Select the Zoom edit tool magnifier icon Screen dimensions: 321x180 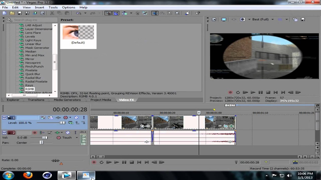tap(177, 13)
